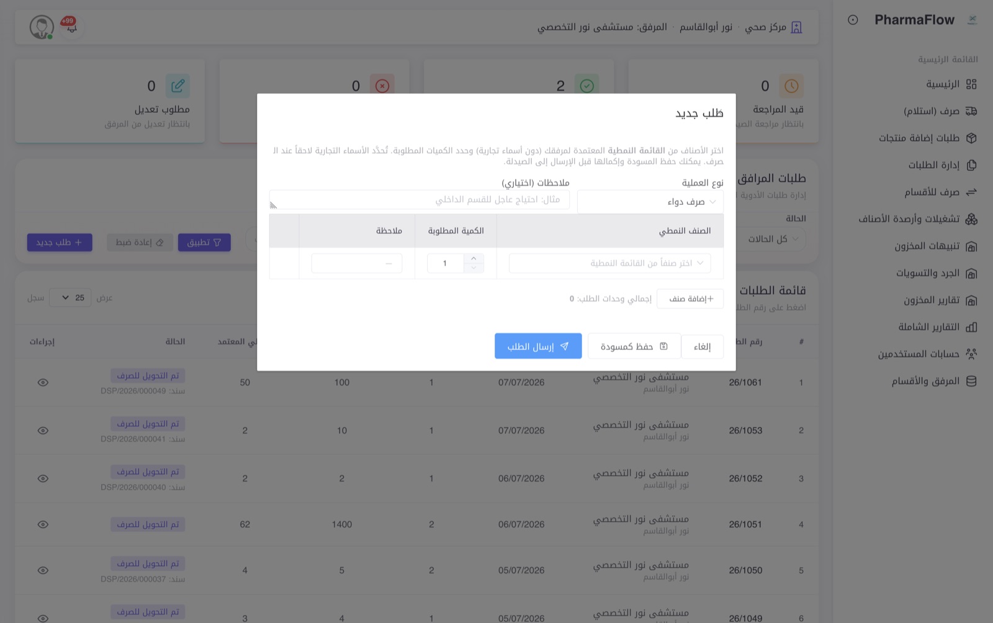Click the green check approved icon on the stat card
This screenshot has width=993, height=623.
[x=586, y=86]
